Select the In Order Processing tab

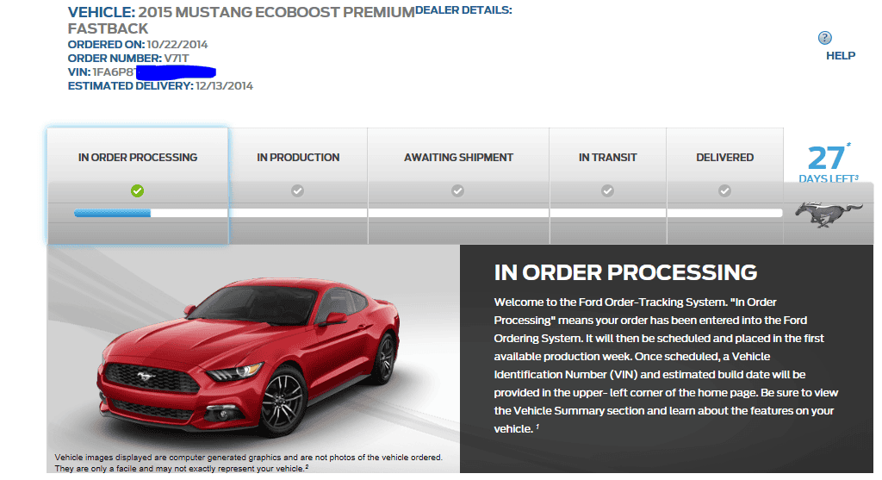point(138,185)
